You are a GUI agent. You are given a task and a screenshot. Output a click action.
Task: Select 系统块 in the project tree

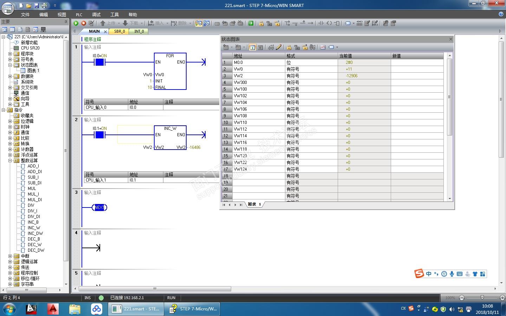tap(27, 82)
